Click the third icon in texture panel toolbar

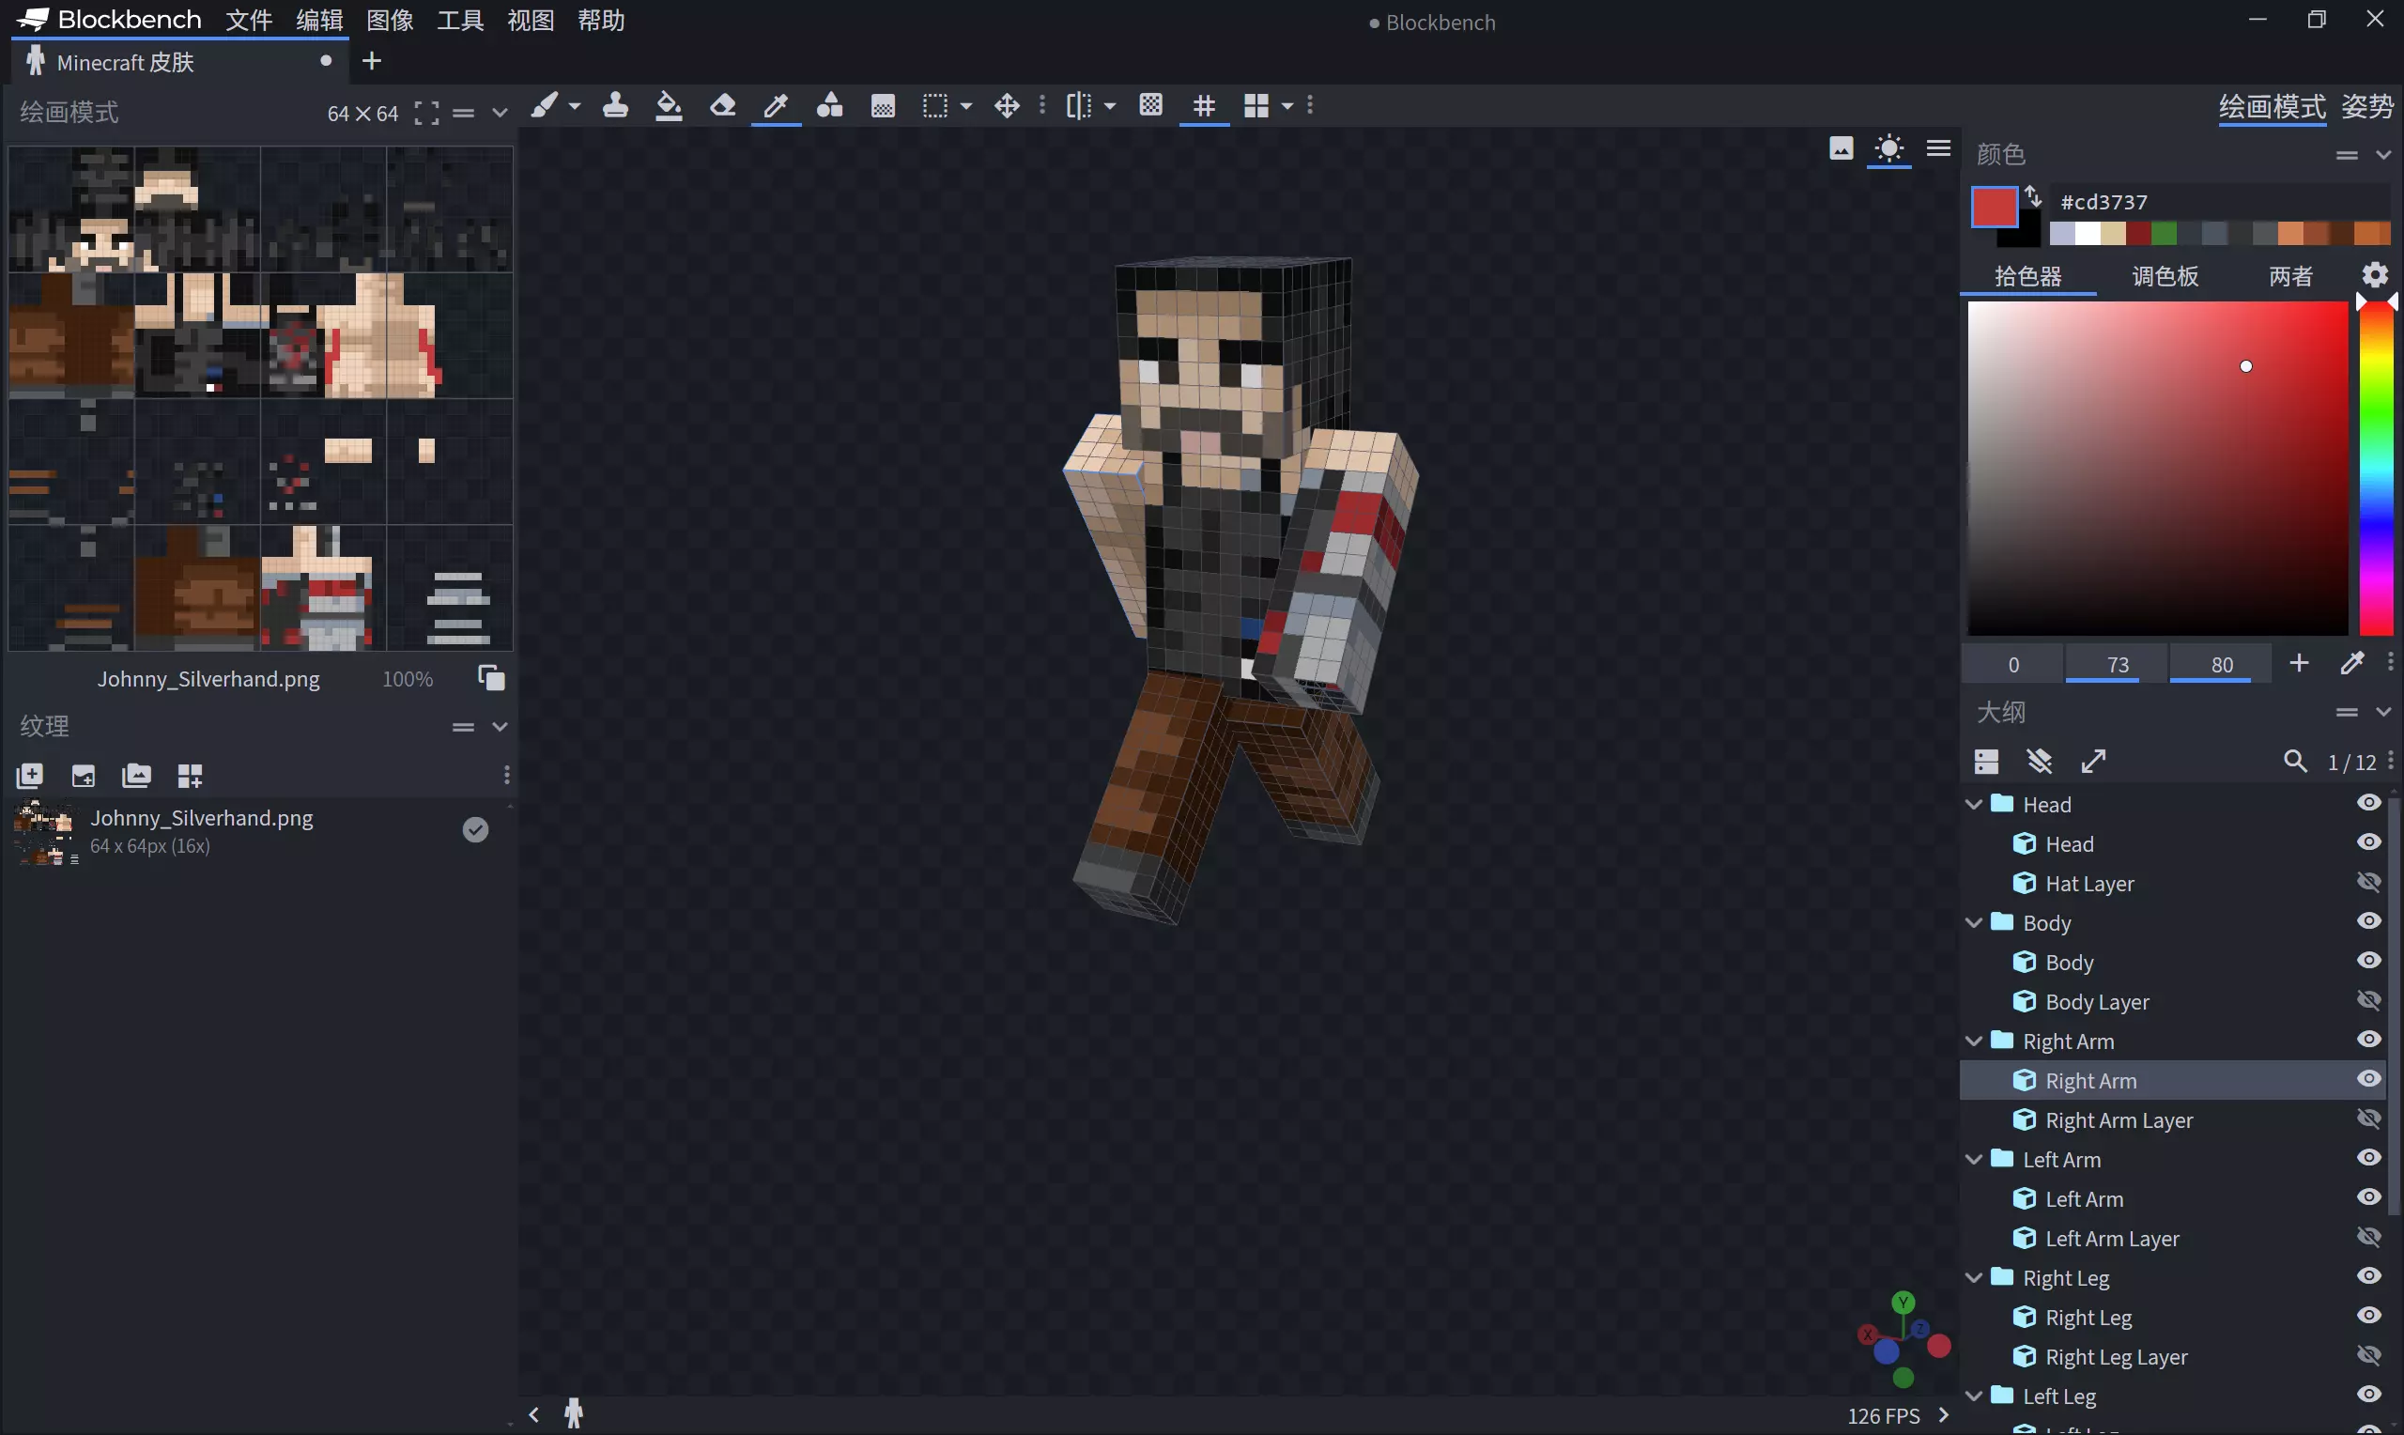click(x=136, y=776)
